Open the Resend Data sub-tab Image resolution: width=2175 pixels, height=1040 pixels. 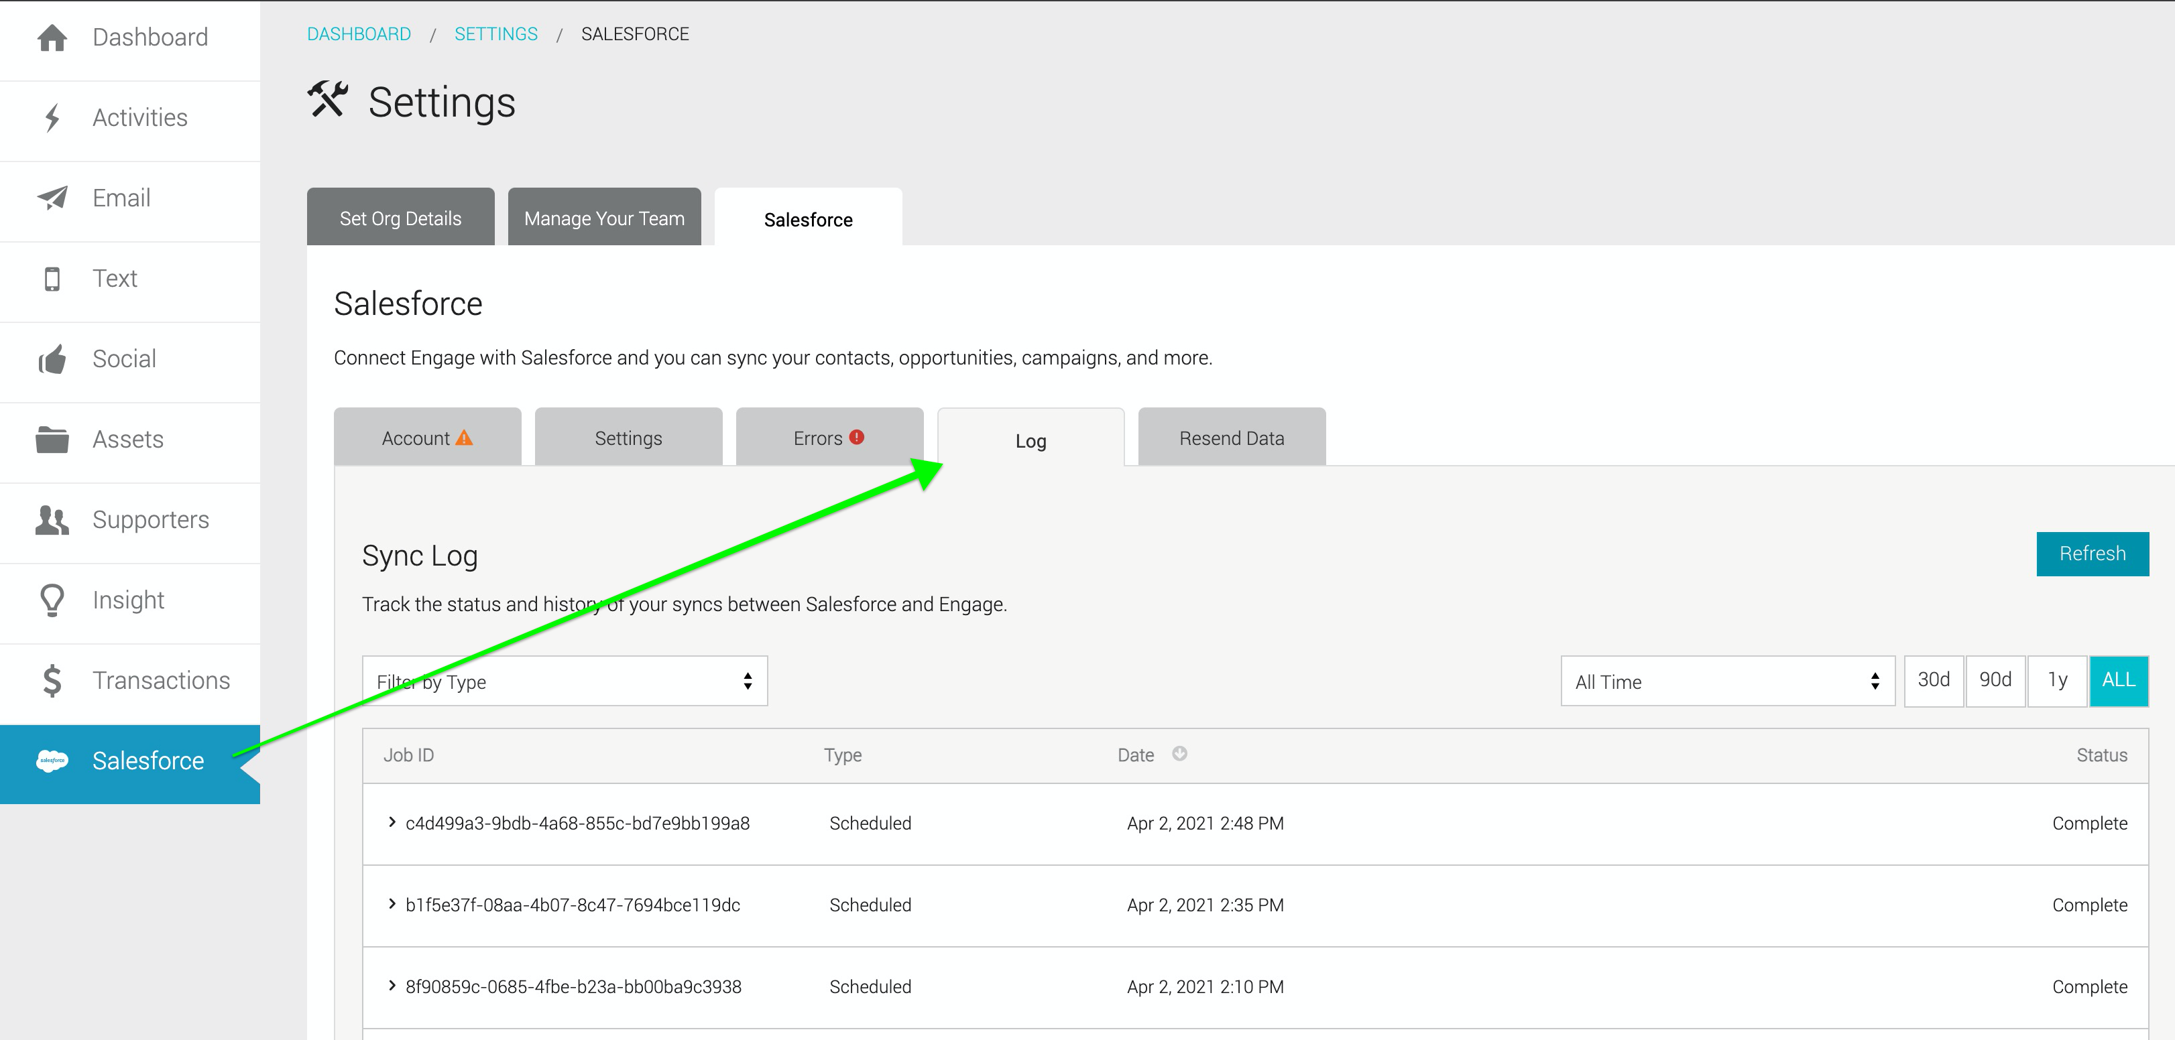[1232, 436]
